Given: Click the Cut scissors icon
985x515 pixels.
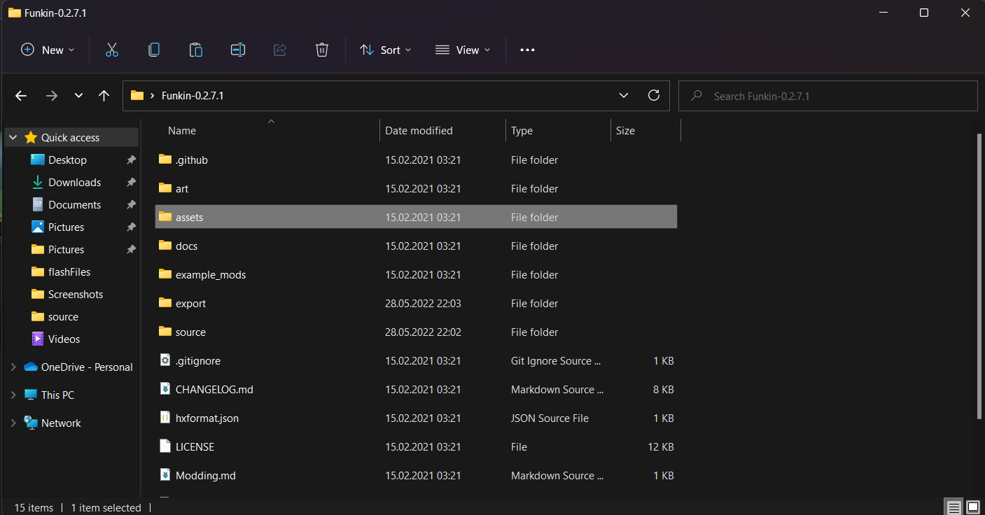Looking at the screenshot, I should [x=112, y=50].
